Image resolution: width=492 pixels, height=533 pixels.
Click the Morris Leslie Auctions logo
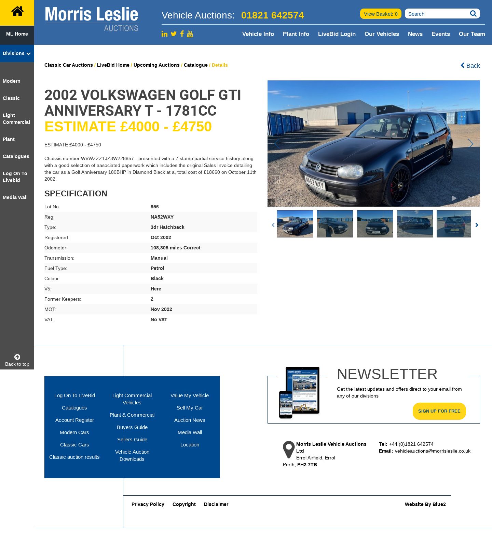(x=92, y=19)
